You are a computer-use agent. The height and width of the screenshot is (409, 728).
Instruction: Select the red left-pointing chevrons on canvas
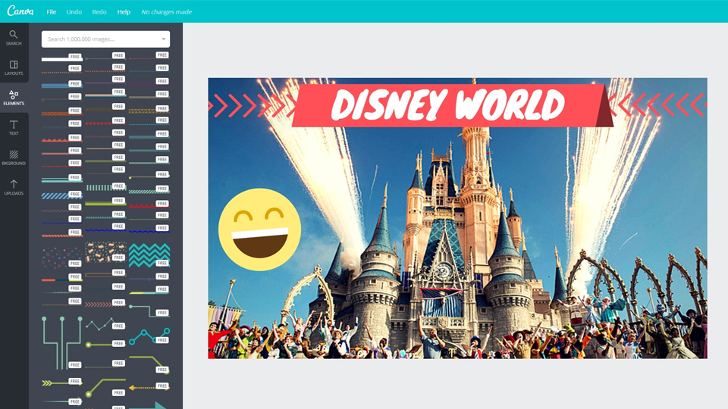[658, 105]
